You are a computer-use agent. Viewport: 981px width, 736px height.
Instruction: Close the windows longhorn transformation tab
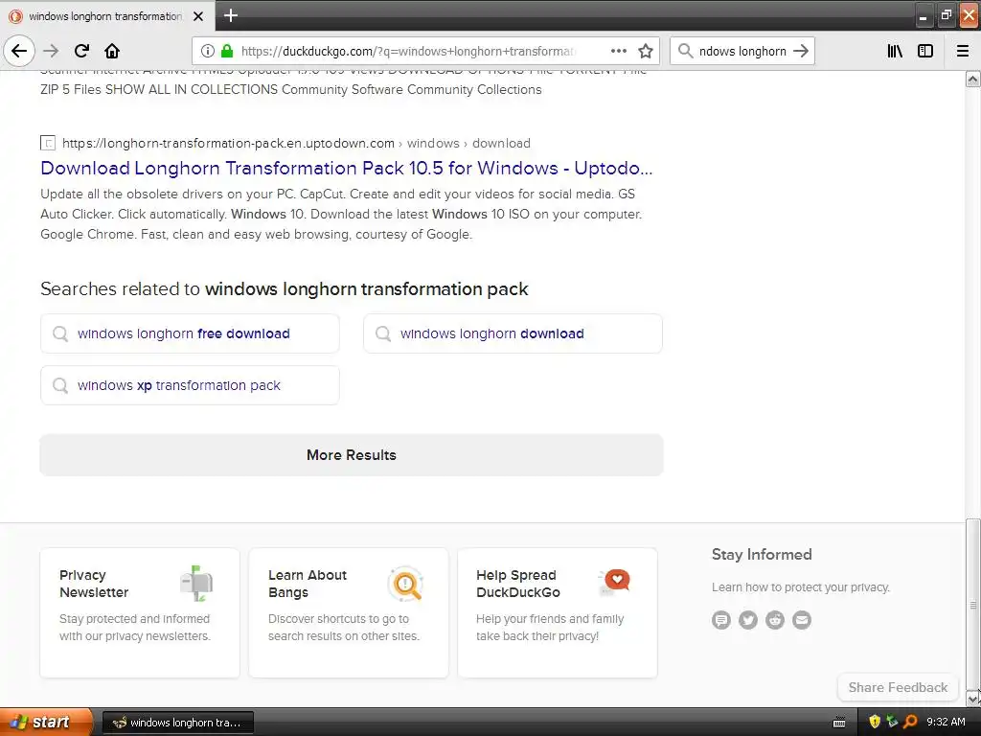point(198,16)
